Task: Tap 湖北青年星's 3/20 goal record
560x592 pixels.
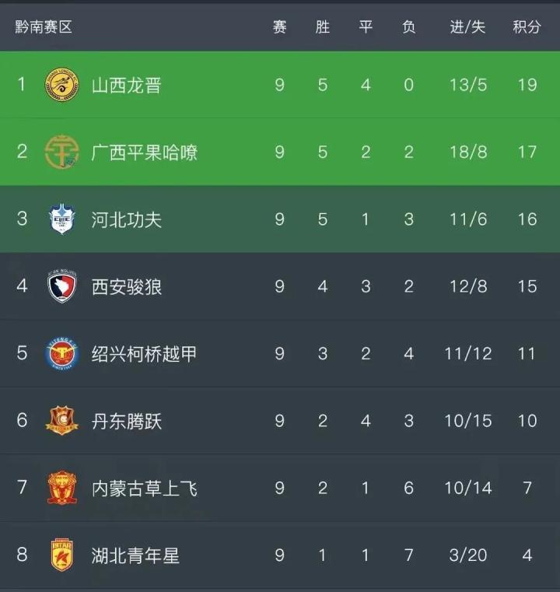Action: pos(467,555)
